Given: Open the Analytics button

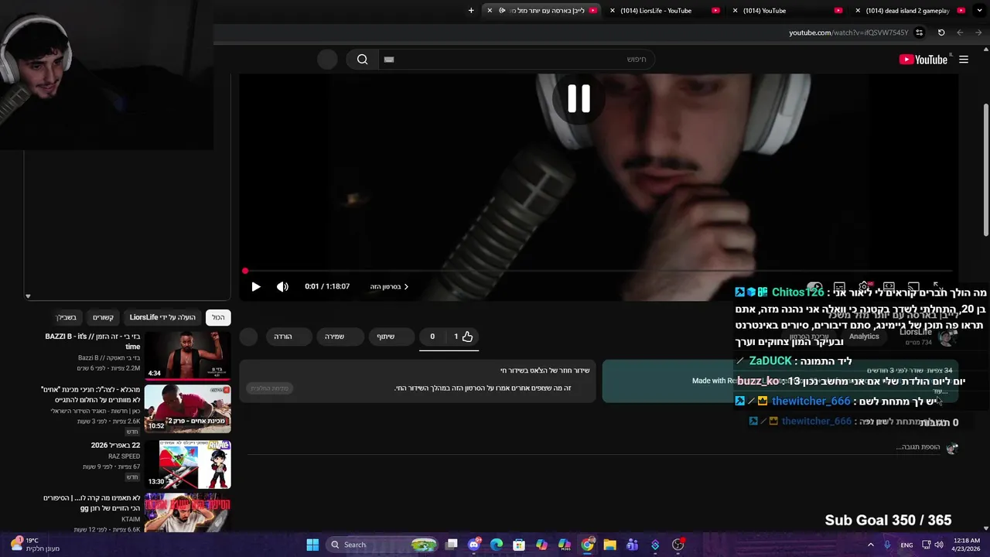Looking at the screenshot, I should 864,337.
